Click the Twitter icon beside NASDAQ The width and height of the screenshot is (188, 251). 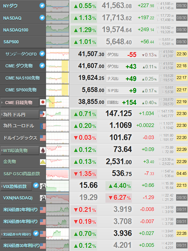coord(42,17)
